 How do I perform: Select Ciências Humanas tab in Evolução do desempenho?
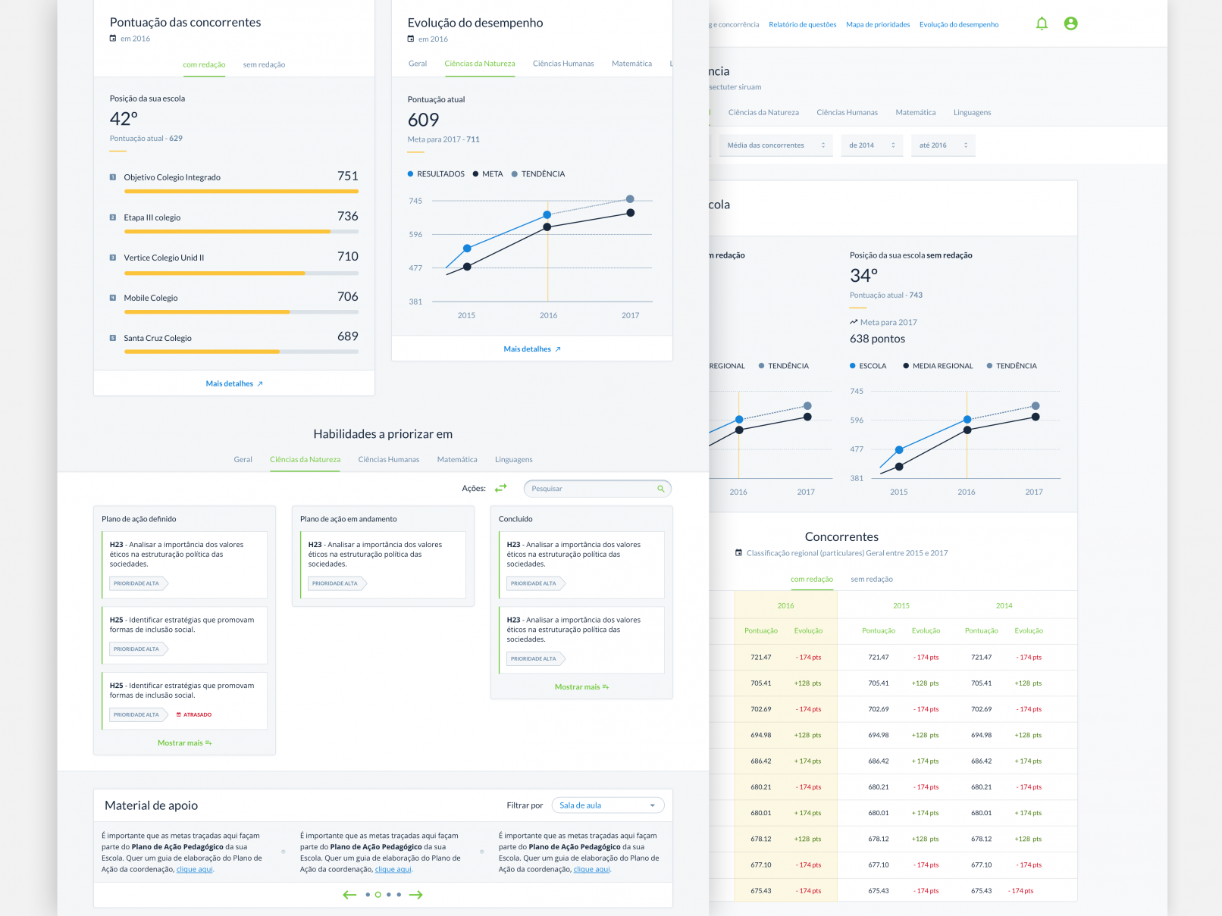562,64
